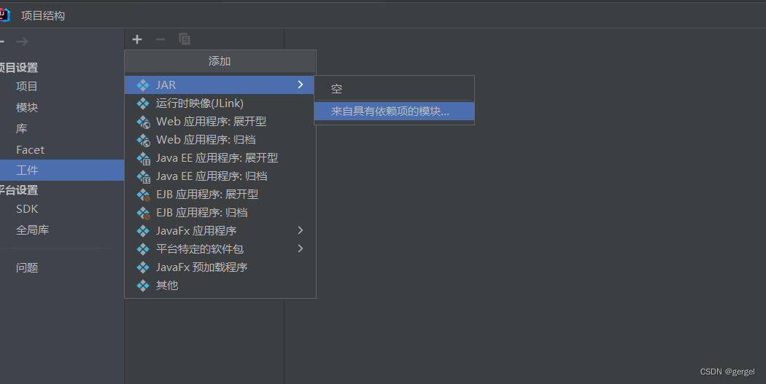Click the icon beside Java EE 应用程序: 归档

click(143, 176)
